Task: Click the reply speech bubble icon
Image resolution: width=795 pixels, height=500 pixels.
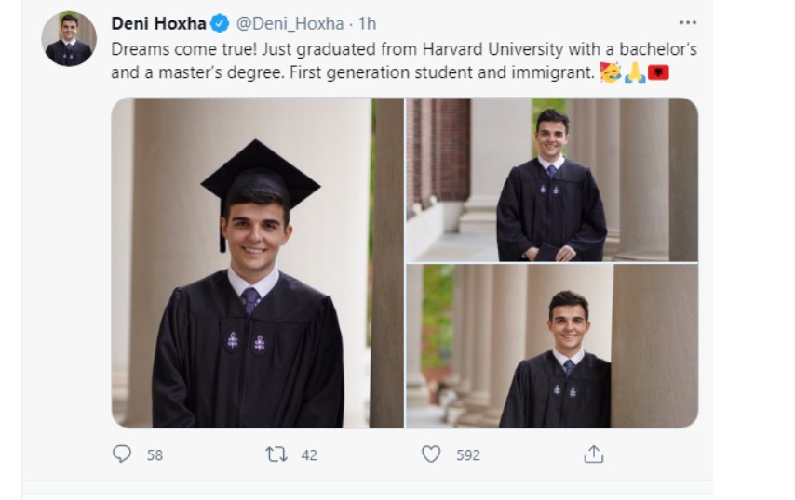Action: [x=122, y=454]
